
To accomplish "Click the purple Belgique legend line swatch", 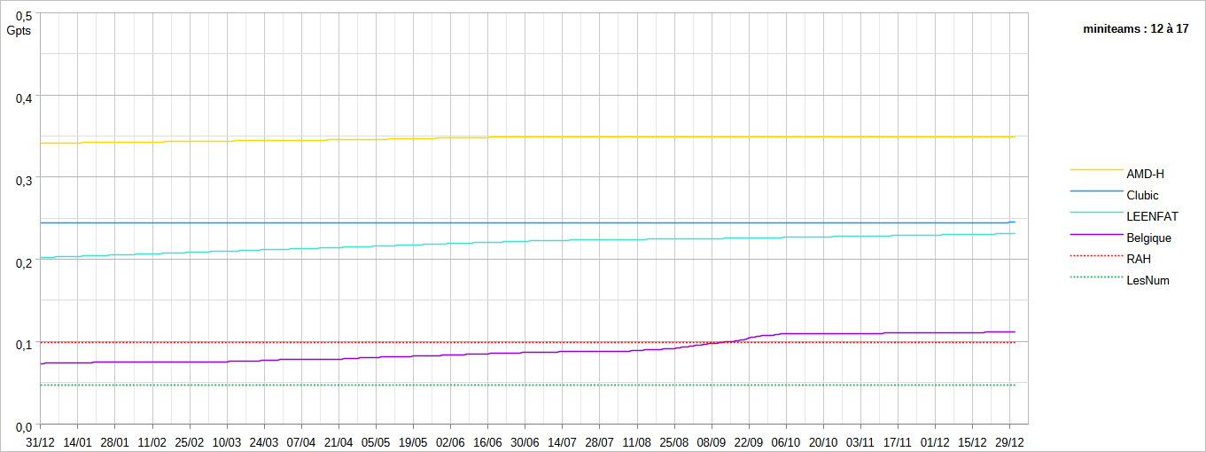I will point(1096,233).
